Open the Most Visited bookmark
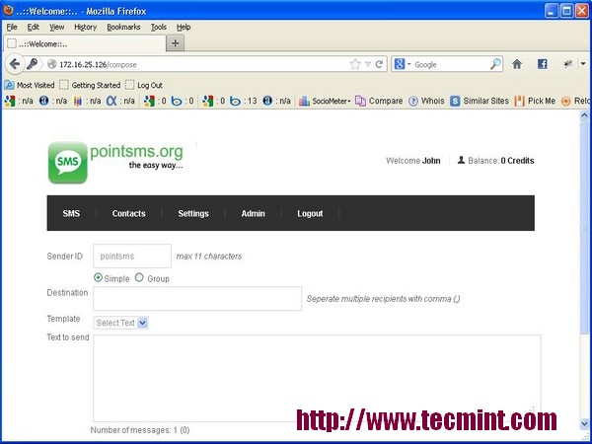 coord(30,85)
